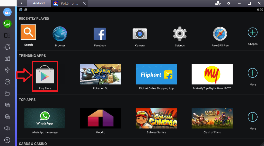Show more Top Apps
Screen dimensions: 264x146
252,117
